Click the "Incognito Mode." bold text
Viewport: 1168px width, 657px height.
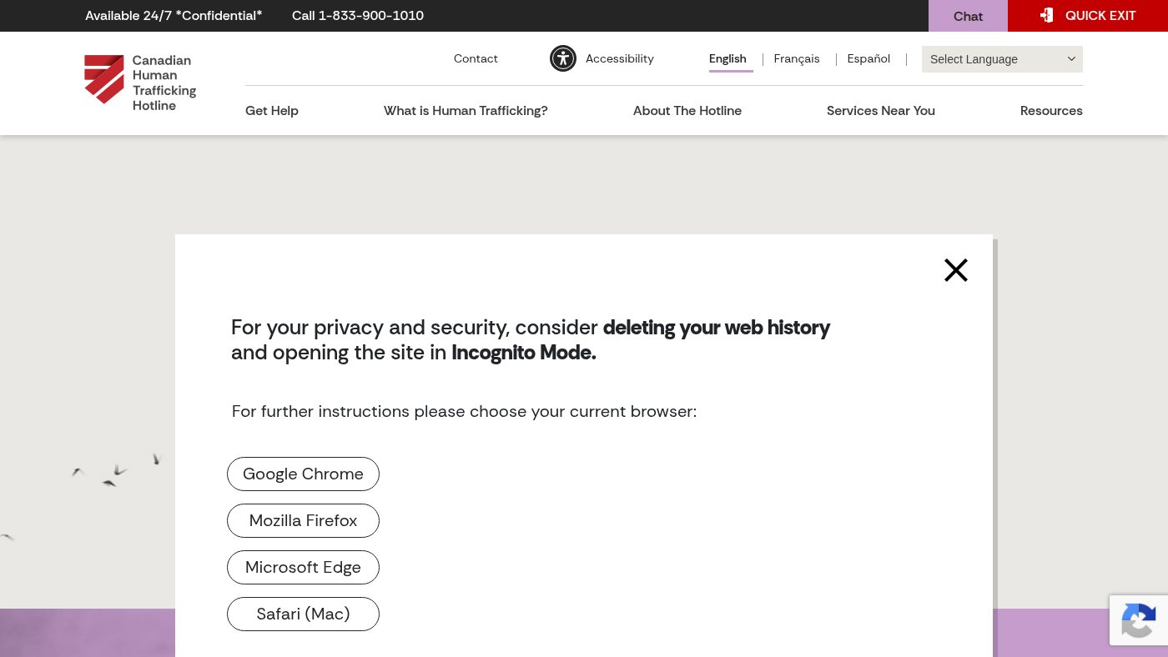point(524,353)
